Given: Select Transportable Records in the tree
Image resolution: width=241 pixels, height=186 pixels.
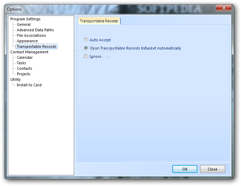Looking at the screenshot, I should tap(36, 46).
